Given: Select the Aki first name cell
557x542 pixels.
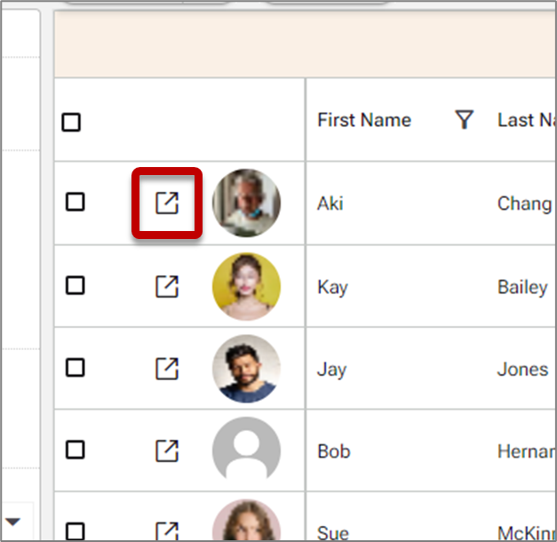Looking at the screenshot, I should pos(330,203).
